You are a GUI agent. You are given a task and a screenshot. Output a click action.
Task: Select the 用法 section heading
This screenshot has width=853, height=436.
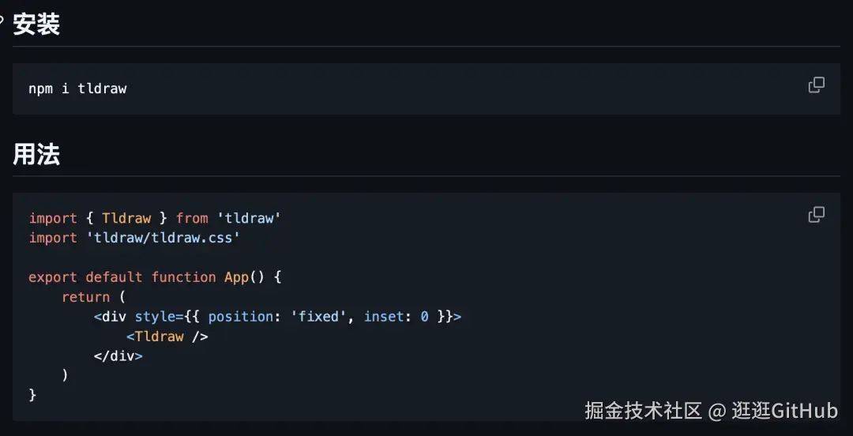tap(36, 155)
